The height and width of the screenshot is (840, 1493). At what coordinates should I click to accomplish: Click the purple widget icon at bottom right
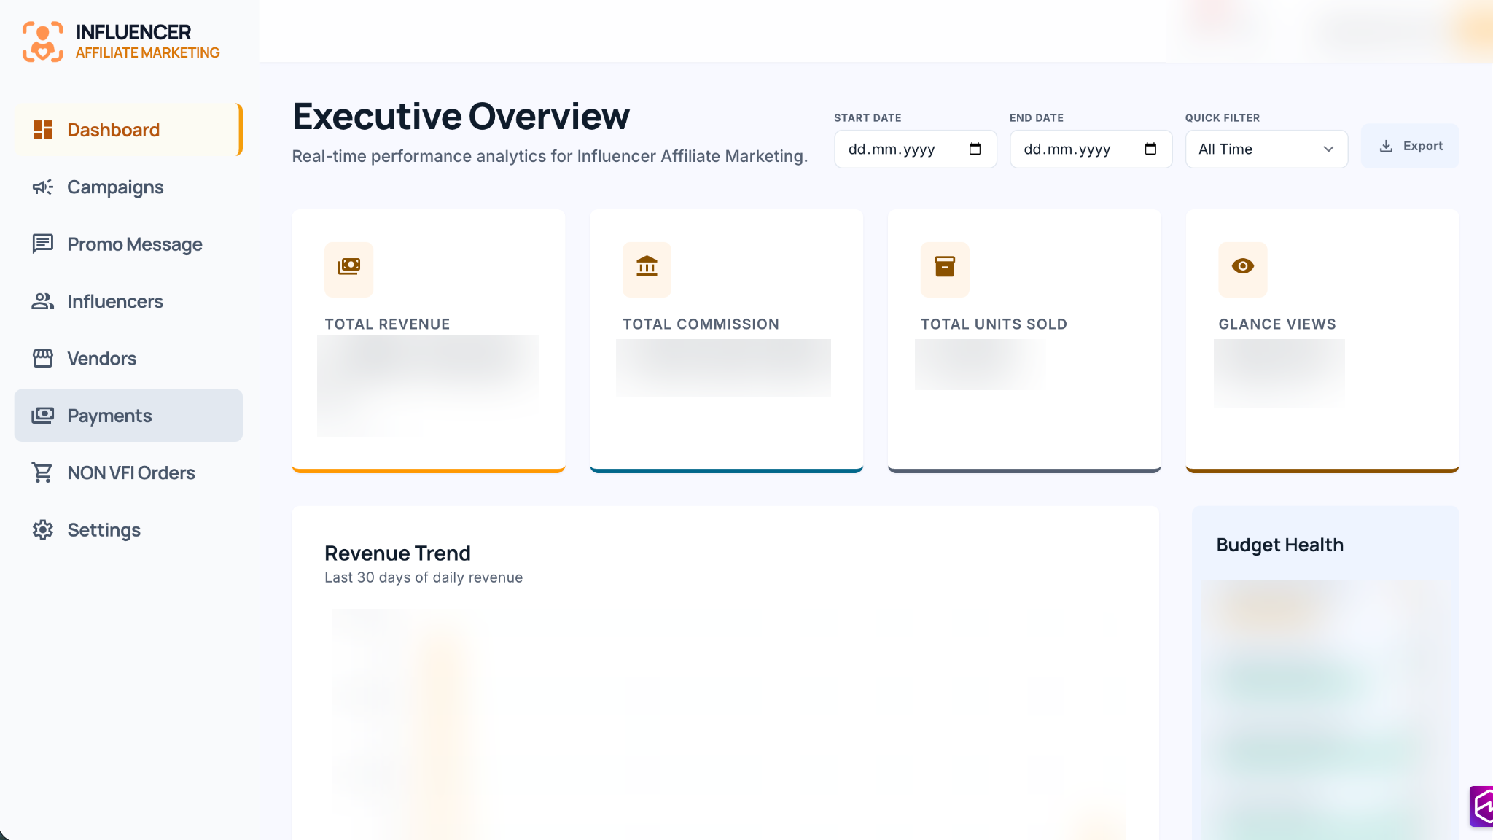click(x=1481, y=806)
